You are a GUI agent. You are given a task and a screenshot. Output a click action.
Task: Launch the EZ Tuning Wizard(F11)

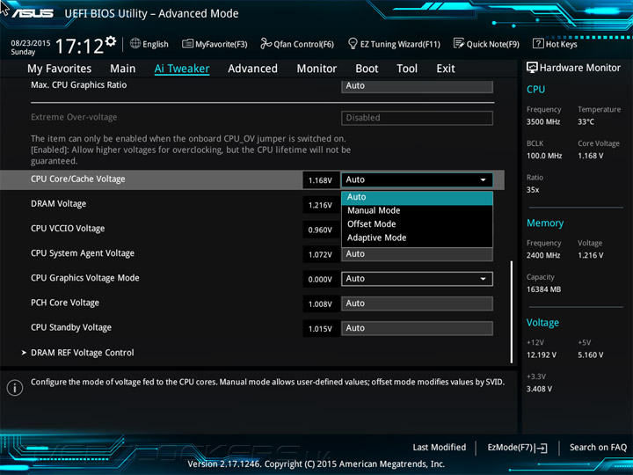(394, 44)
